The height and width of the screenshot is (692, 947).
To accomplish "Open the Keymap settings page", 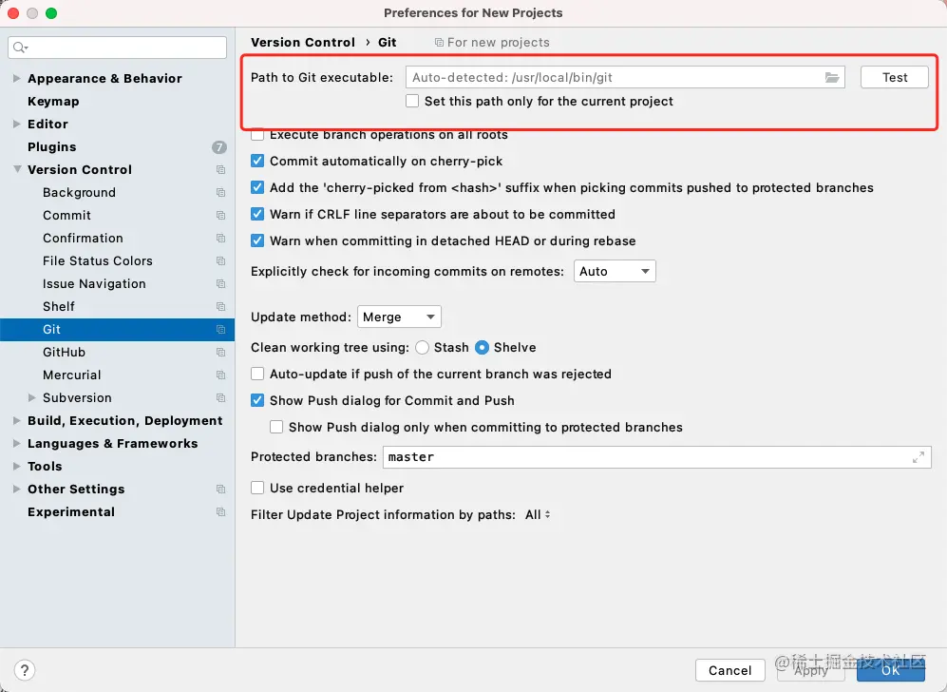I will coord(53,102).
